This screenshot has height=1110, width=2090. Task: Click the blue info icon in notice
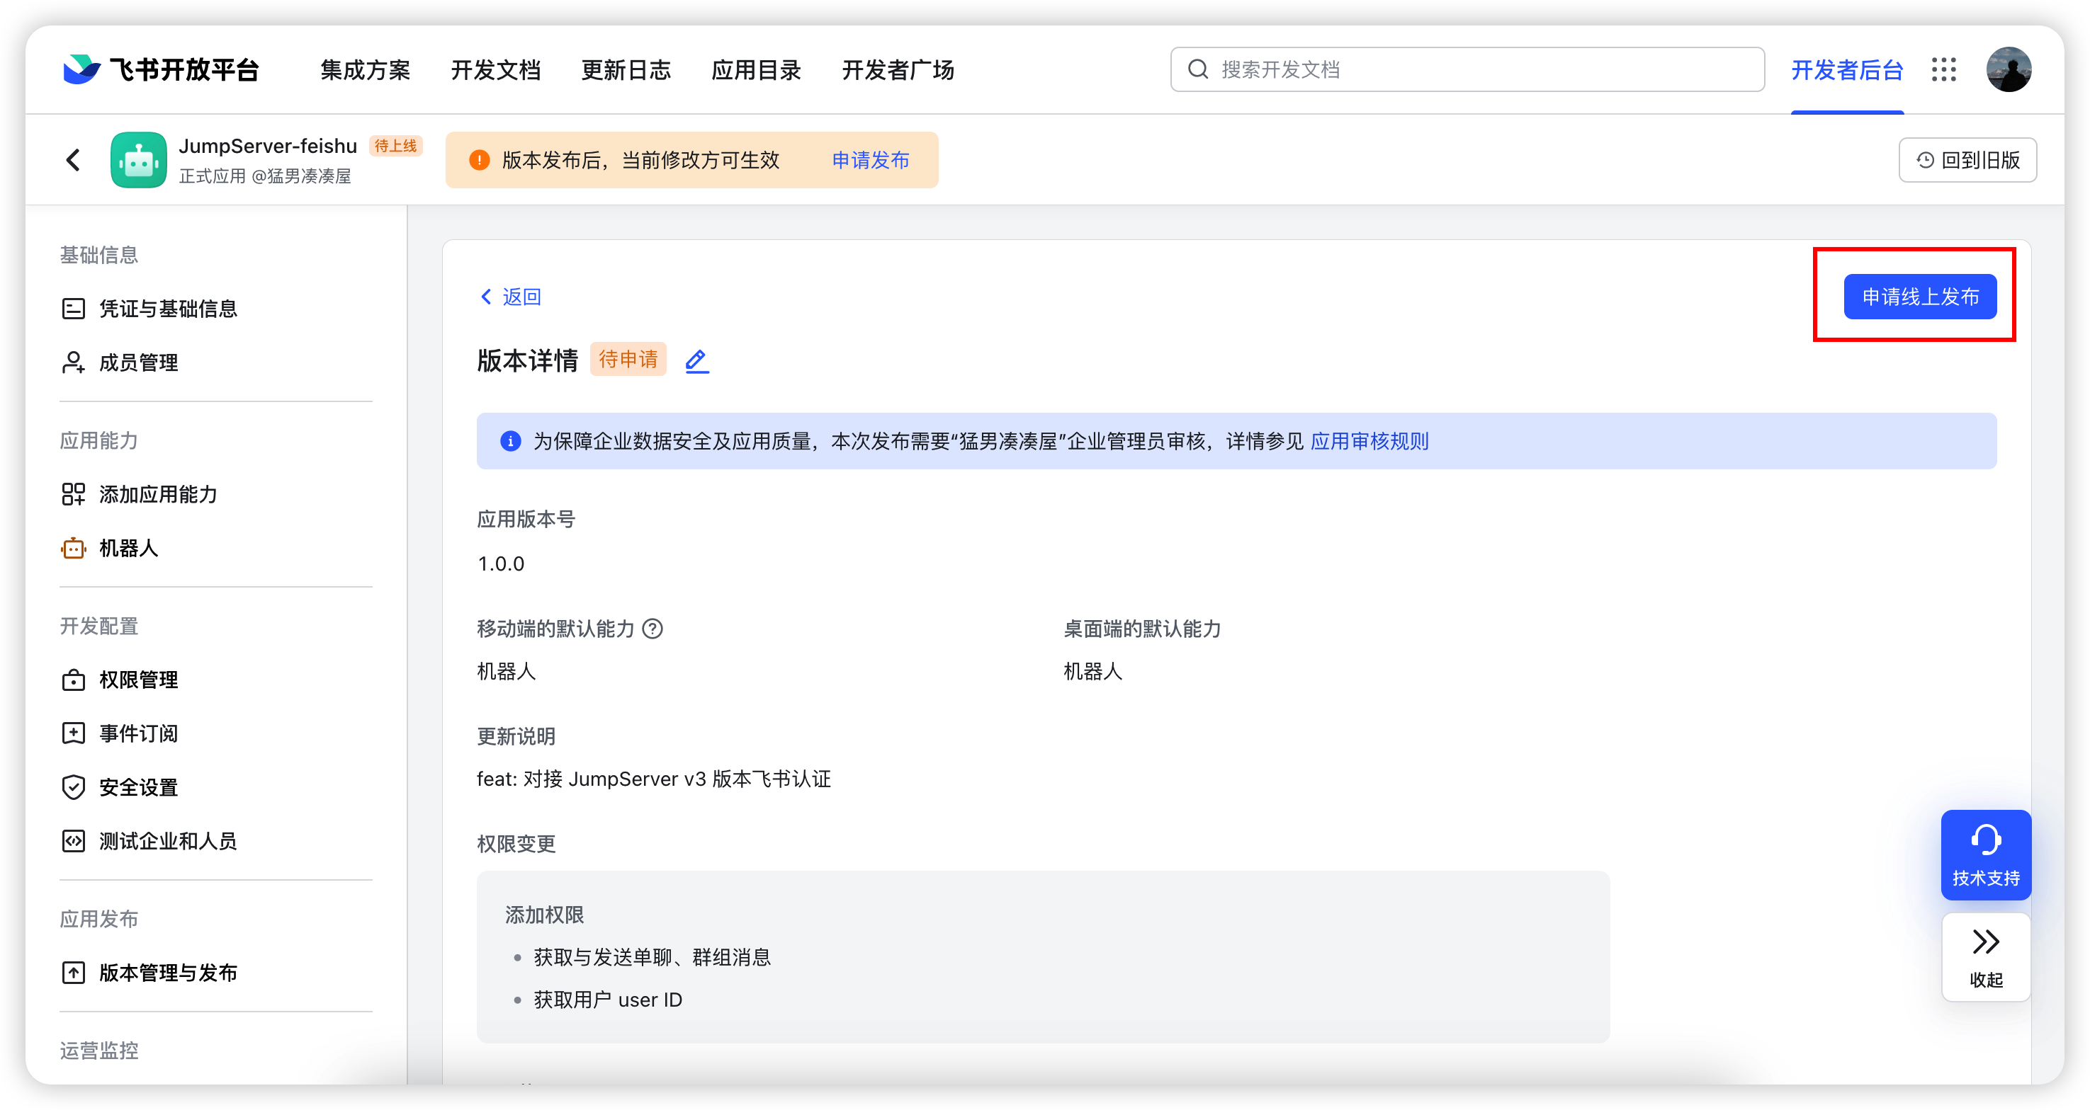click(x=510, y=441)
